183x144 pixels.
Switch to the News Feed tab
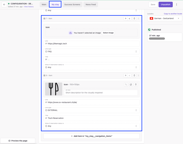click(x=91, y=4)
